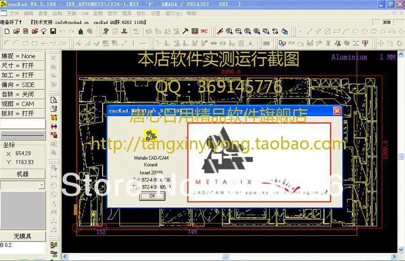Click the red scissors cut icon

(x=337, y=43)
